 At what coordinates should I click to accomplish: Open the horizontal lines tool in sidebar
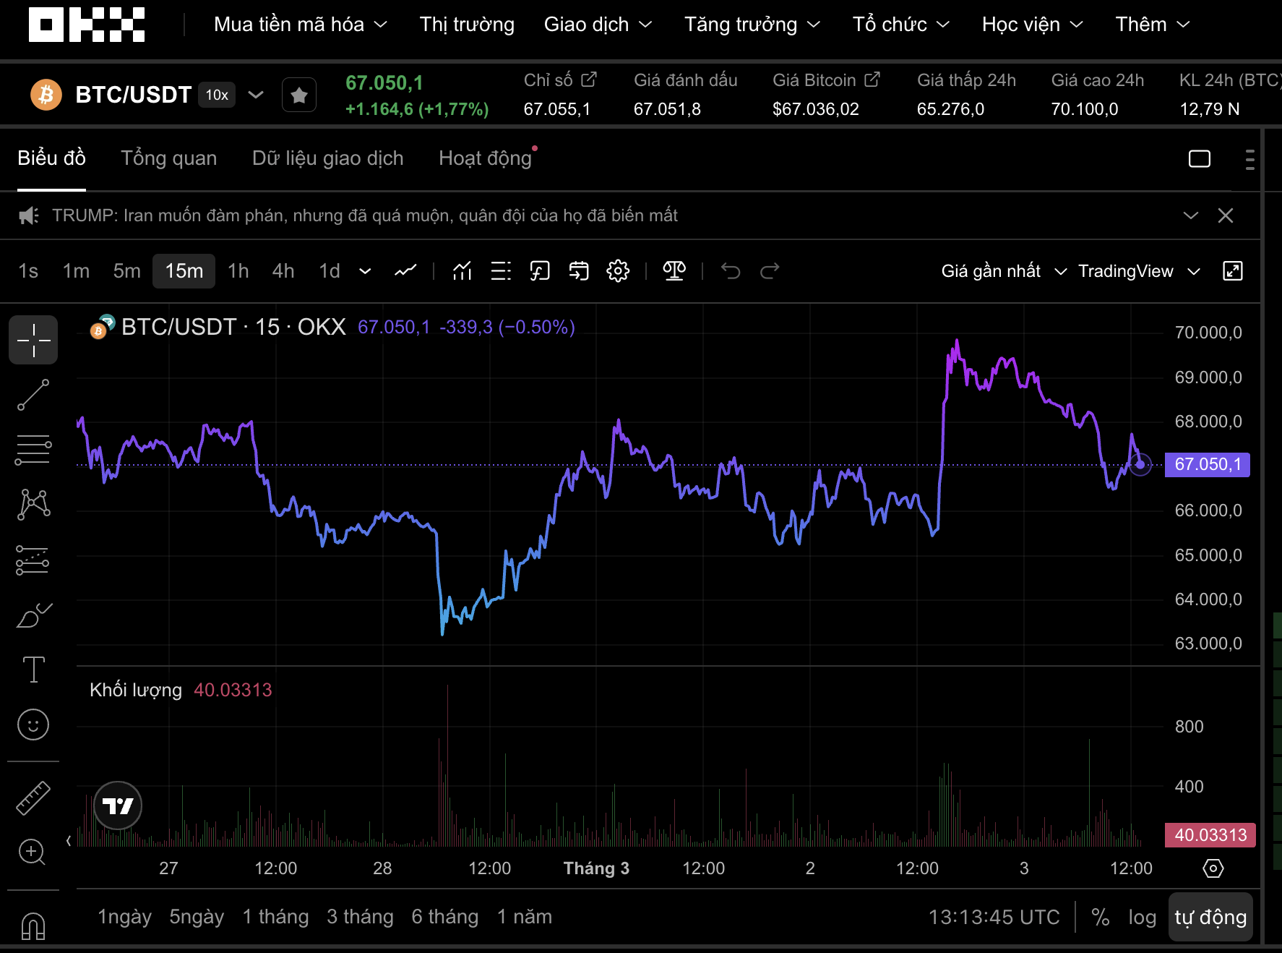[33, 450]
